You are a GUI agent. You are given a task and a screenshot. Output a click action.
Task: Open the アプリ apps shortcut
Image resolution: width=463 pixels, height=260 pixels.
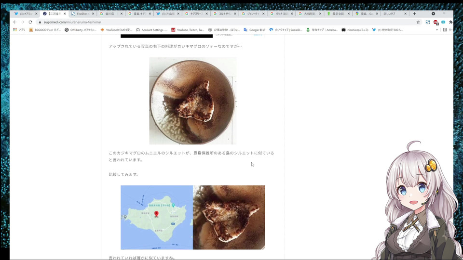[19, 30]
